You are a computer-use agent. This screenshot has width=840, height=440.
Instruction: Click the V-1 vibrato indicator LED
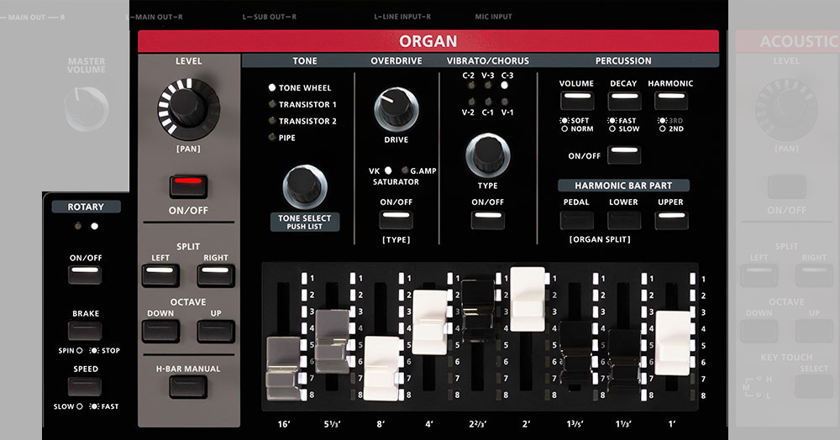[x=505, y=101]
